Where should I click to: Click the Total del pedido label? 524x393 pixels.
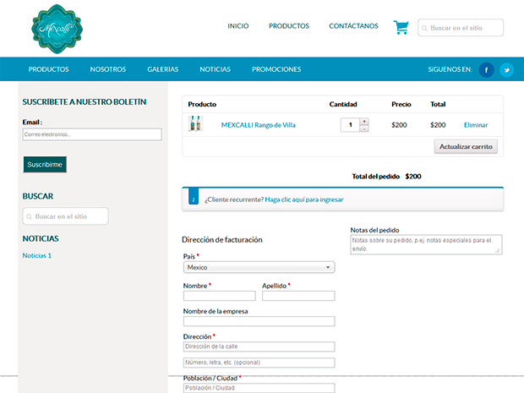tap(375, 177)
